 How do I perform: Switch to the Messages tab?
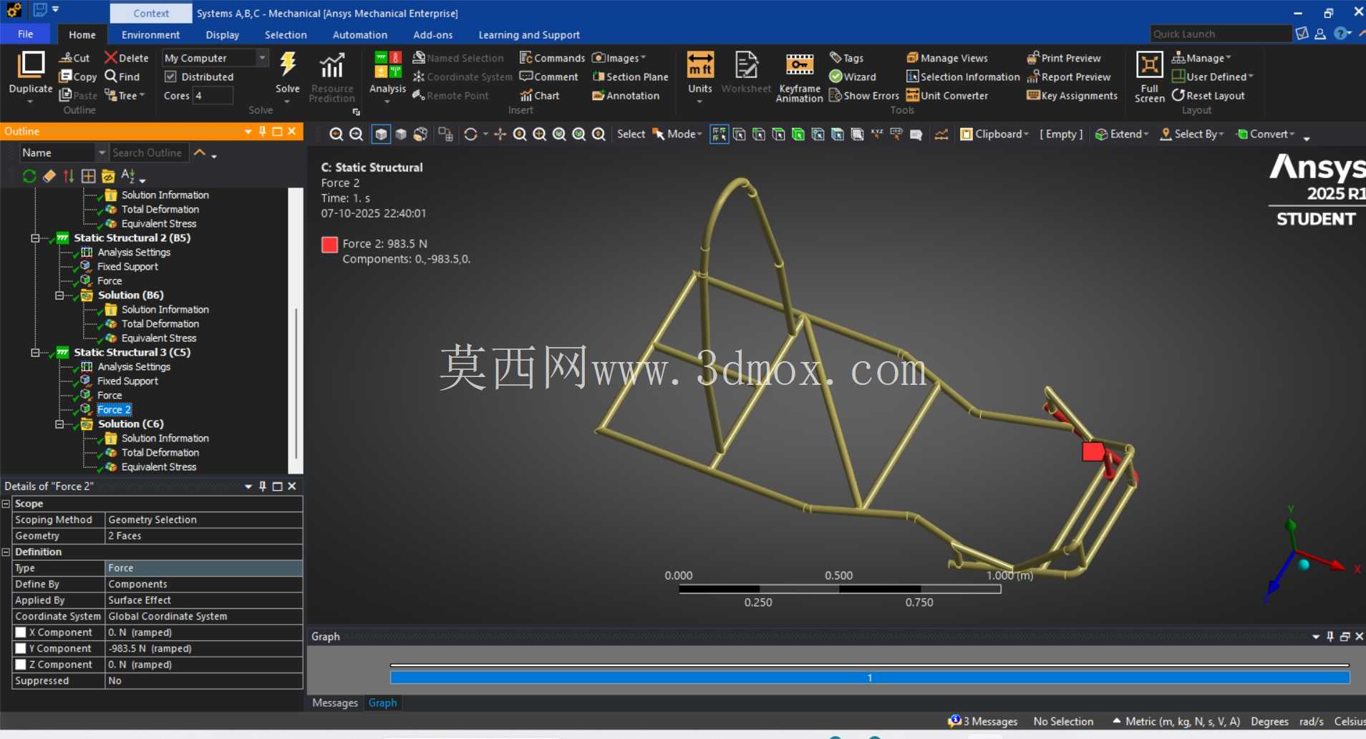[x=334, y=703]
